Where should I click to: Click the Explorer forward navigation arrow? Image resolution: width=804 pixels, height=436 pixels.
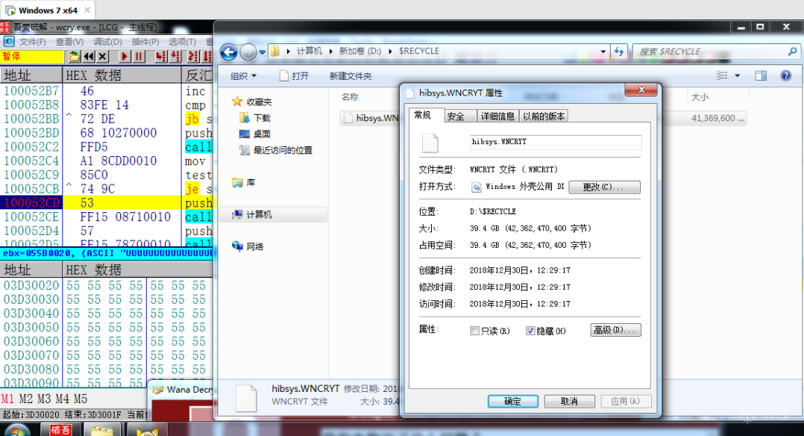(248, 52)
